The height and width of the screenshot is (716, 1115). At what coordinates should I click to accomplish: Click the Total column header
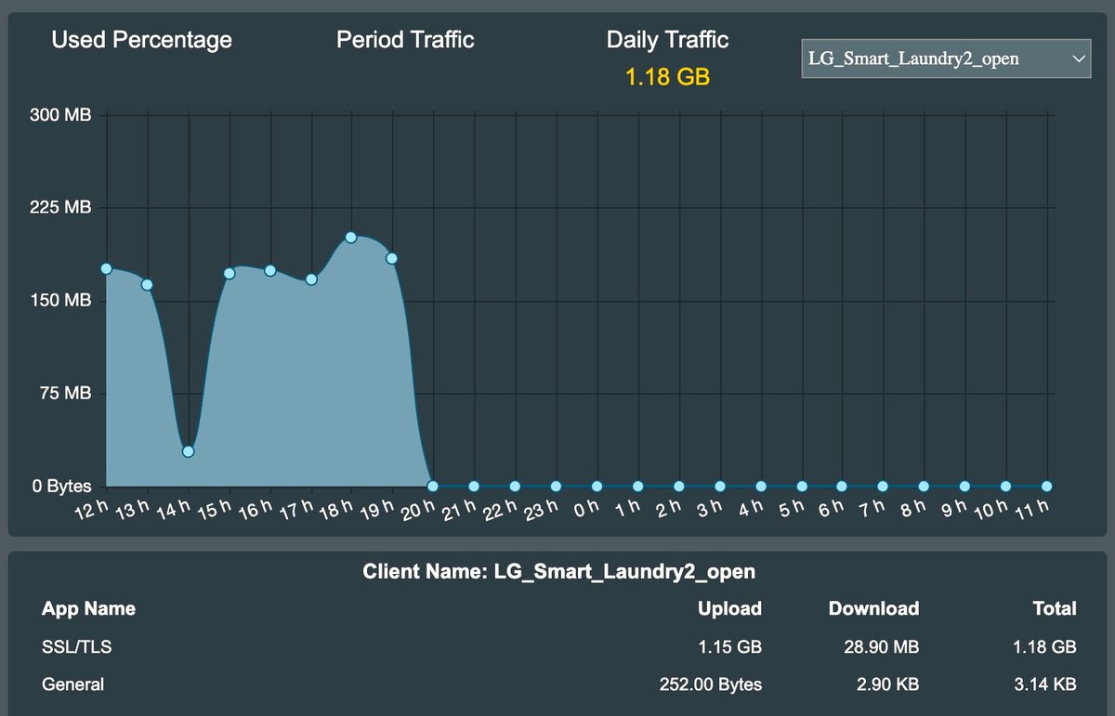[x=1054, y=608]
